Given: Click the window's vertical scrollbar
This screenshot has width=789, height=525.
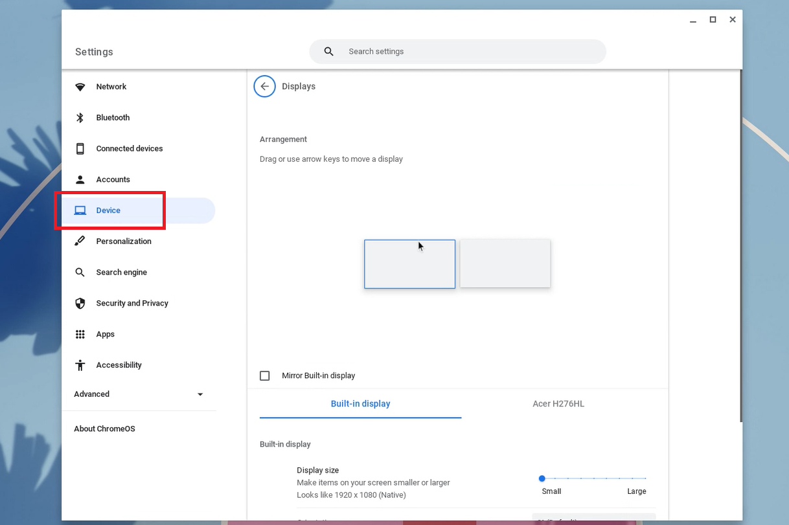Looking at the screenshot, I should pos(740,246).
